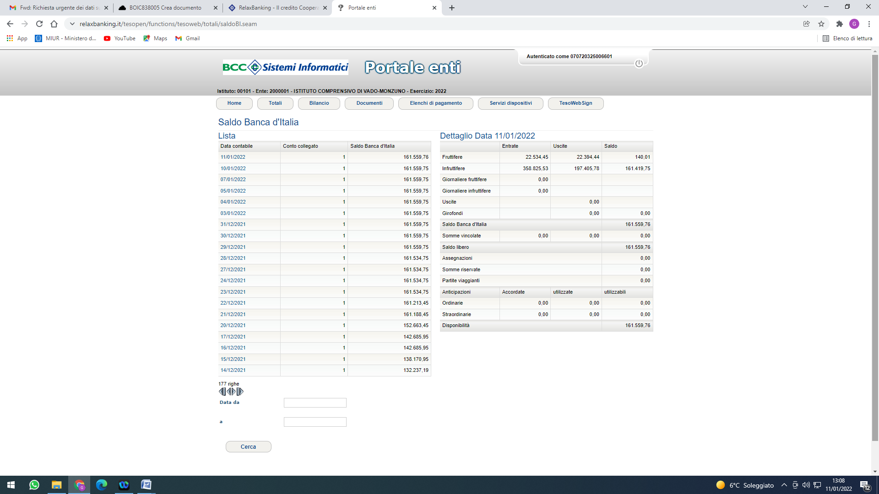Open the Totali menu
Image resolution: width=879 pixels, height=494 pixels.
275,103
